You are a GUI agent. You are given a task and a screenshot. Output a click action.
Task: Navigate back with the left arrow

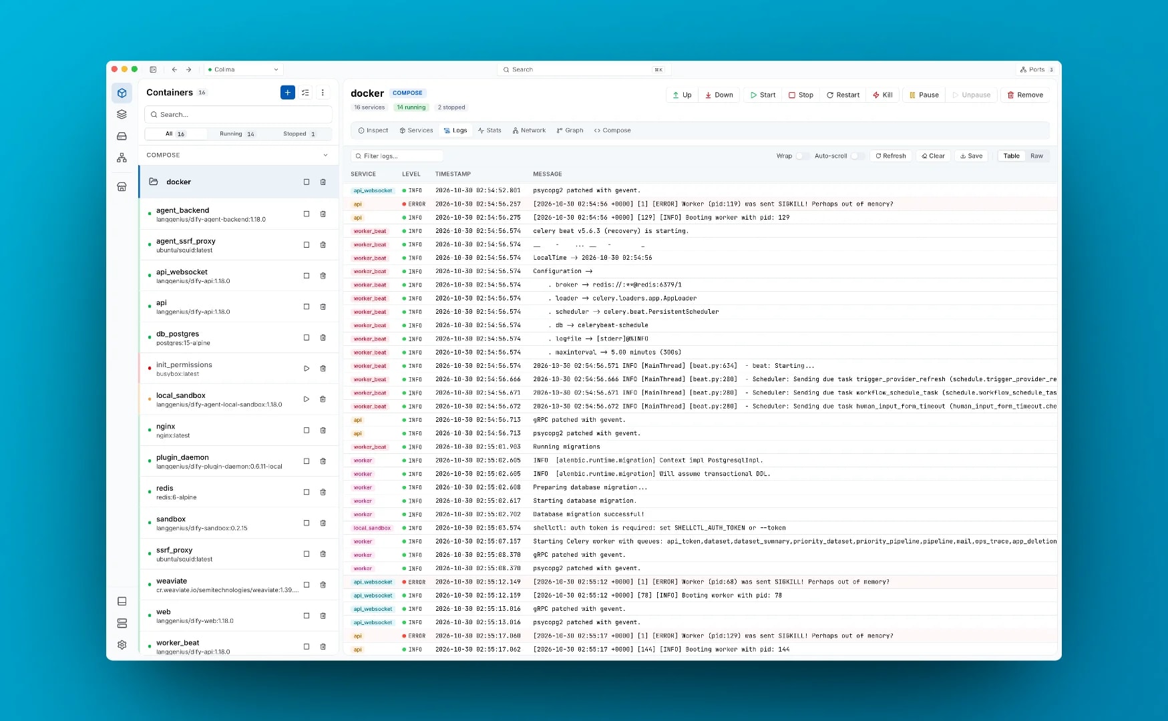(x=174, y=69)
